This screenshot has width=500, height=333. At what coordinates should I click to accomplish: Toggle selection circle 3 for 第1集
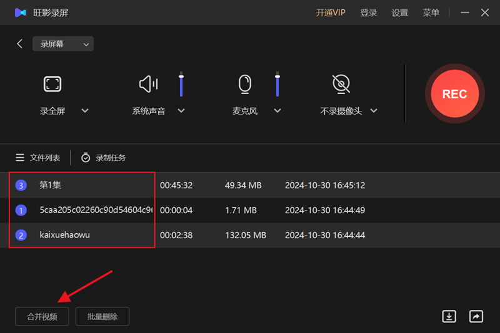pyautogui.click(x=21, y=185)
